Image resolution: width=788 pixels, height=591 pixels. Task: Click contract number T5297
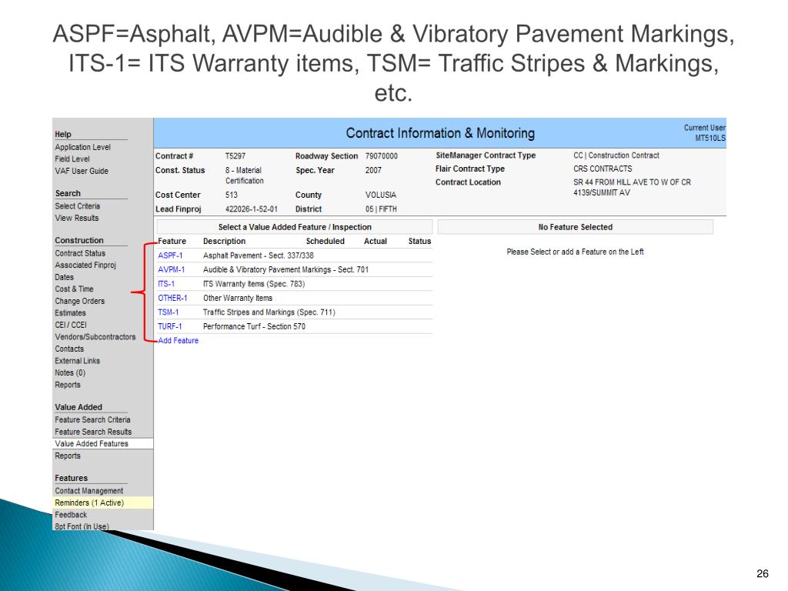point(235,155)
